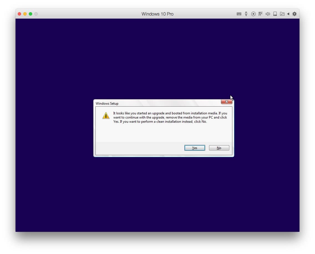Click the yellow warning icon in the dialog
Screen dimensions: 315x254
click(106, 116)
